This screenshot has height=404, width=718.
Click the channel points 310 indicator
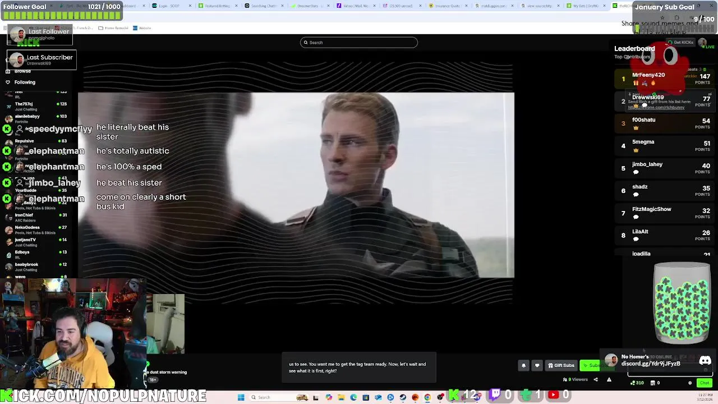point(637,383)
